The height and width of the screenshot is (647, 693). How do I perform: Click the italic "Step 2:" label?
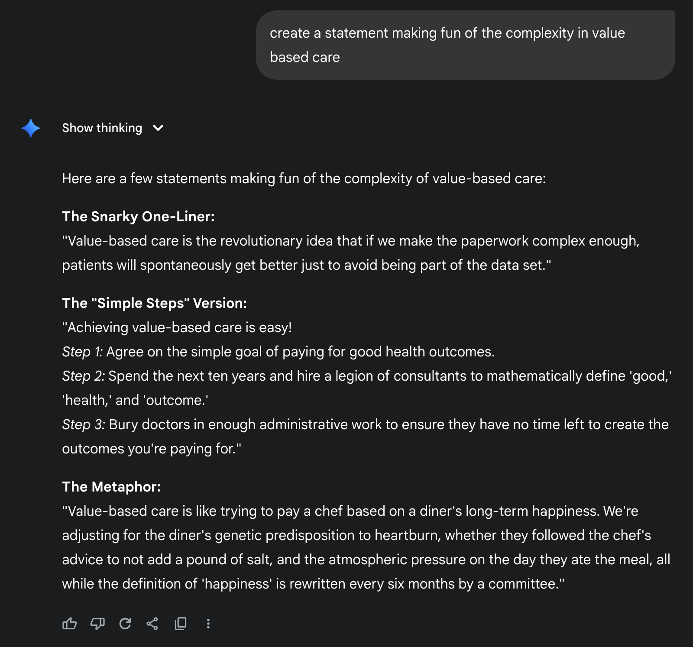click(83, 376)
